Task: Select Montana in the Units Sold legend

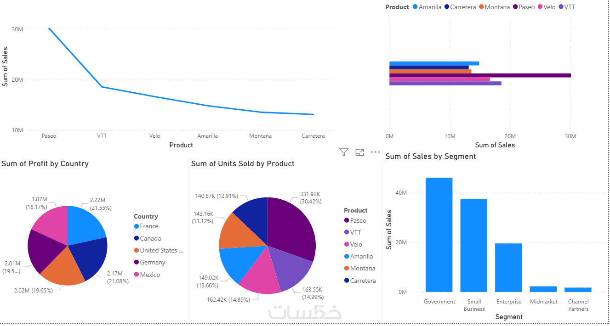Action: tap(362, 269)
